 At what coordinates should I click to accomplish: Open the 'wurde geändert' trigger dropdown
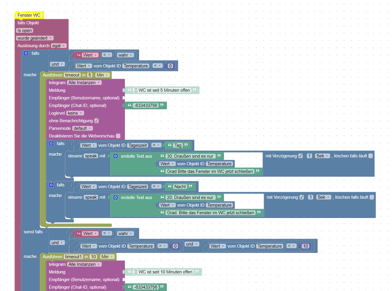pos(35,38)
